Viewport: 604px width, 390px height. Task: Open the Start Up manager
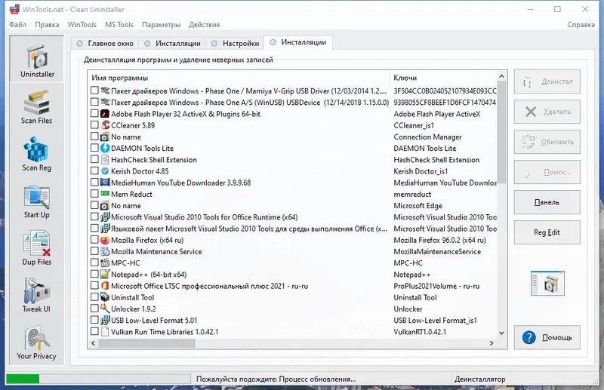[x=36, y=201]
